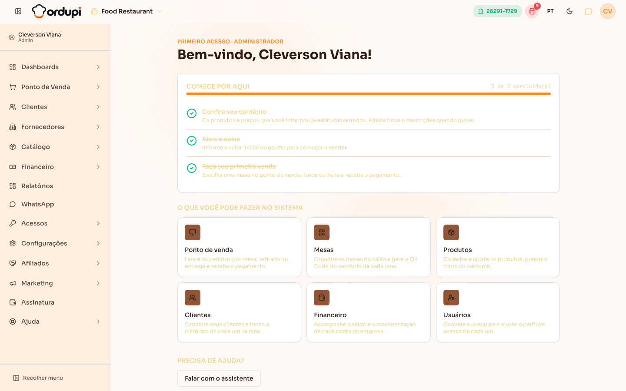Screen dimensions: 626x391
Task: Click the Marketing megaphone icon
Action: tap(13, 283)
